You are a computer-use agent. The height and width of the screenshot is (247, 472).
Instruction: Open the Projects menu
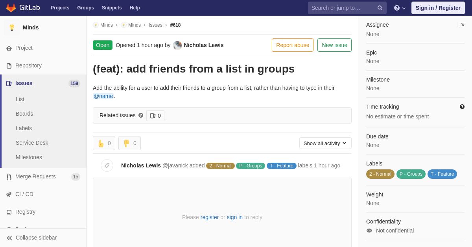click(60, 8)
